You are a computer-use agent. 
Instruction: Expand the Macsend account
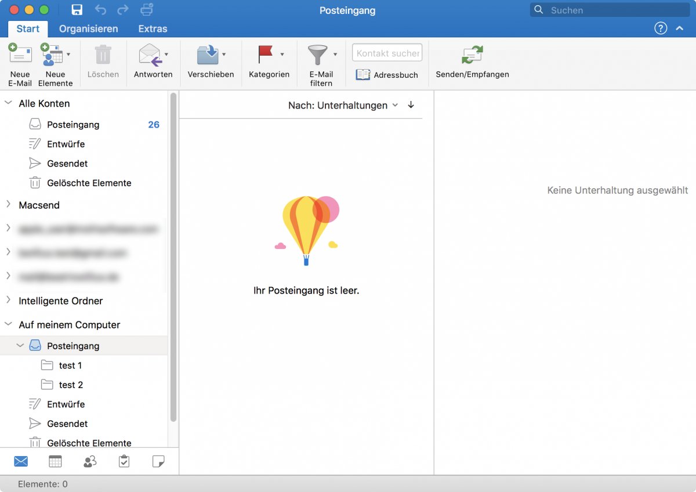click(x=8, y=205)
